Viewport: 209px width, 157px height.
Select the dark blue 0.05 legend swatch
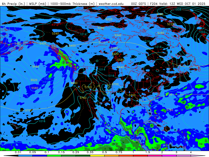click(x=40, y=156)
